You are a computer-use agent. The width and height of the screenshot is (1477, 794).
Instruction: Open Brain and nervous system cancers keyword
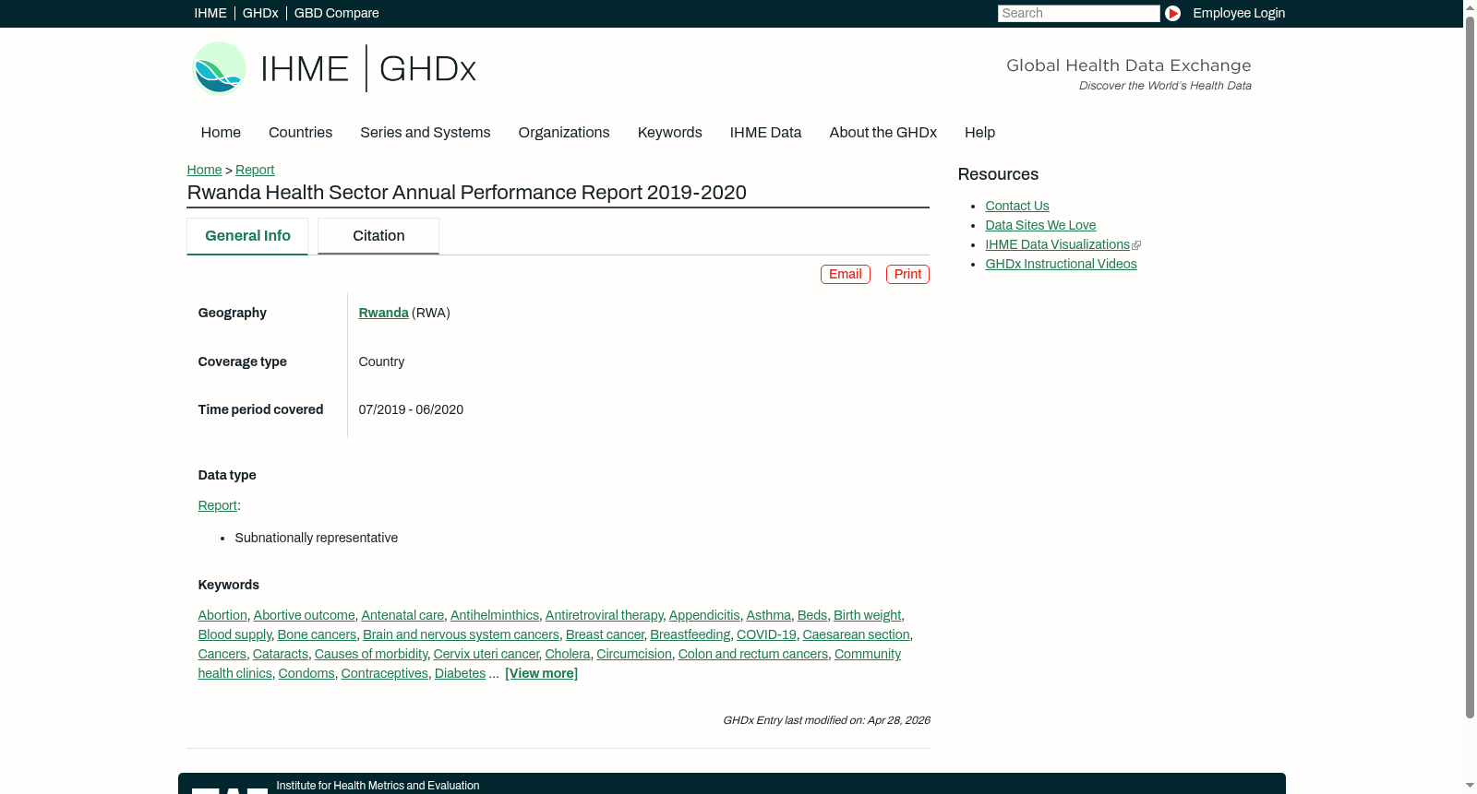pyautogui.click(x=461, y=634)
